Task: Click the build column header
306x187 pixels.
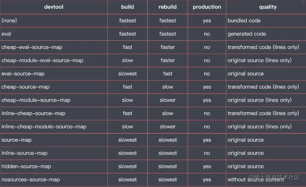Action: pyautogui.click(x=127, y=7)
